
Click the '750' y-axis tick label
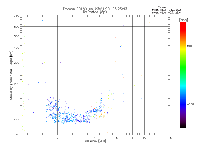(x=17, y=16)
